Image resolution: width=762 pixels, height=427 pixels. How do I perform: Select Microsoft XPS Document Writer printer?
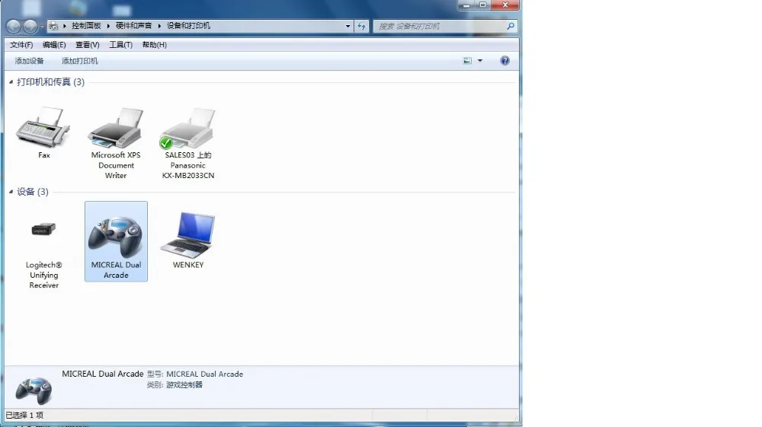pyautogui.click(x=116, y=128)
